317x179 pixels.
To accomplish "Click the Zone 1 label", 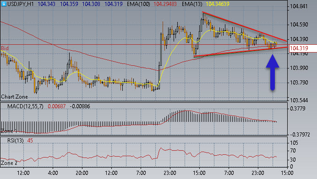I will pyautogui.click(x=9, y=131).
